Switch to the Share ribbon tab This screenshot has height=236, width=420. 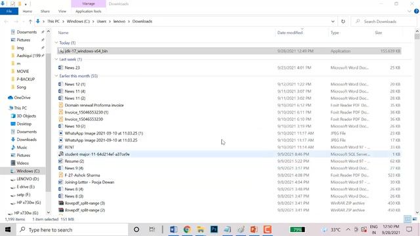pos(45,11)
